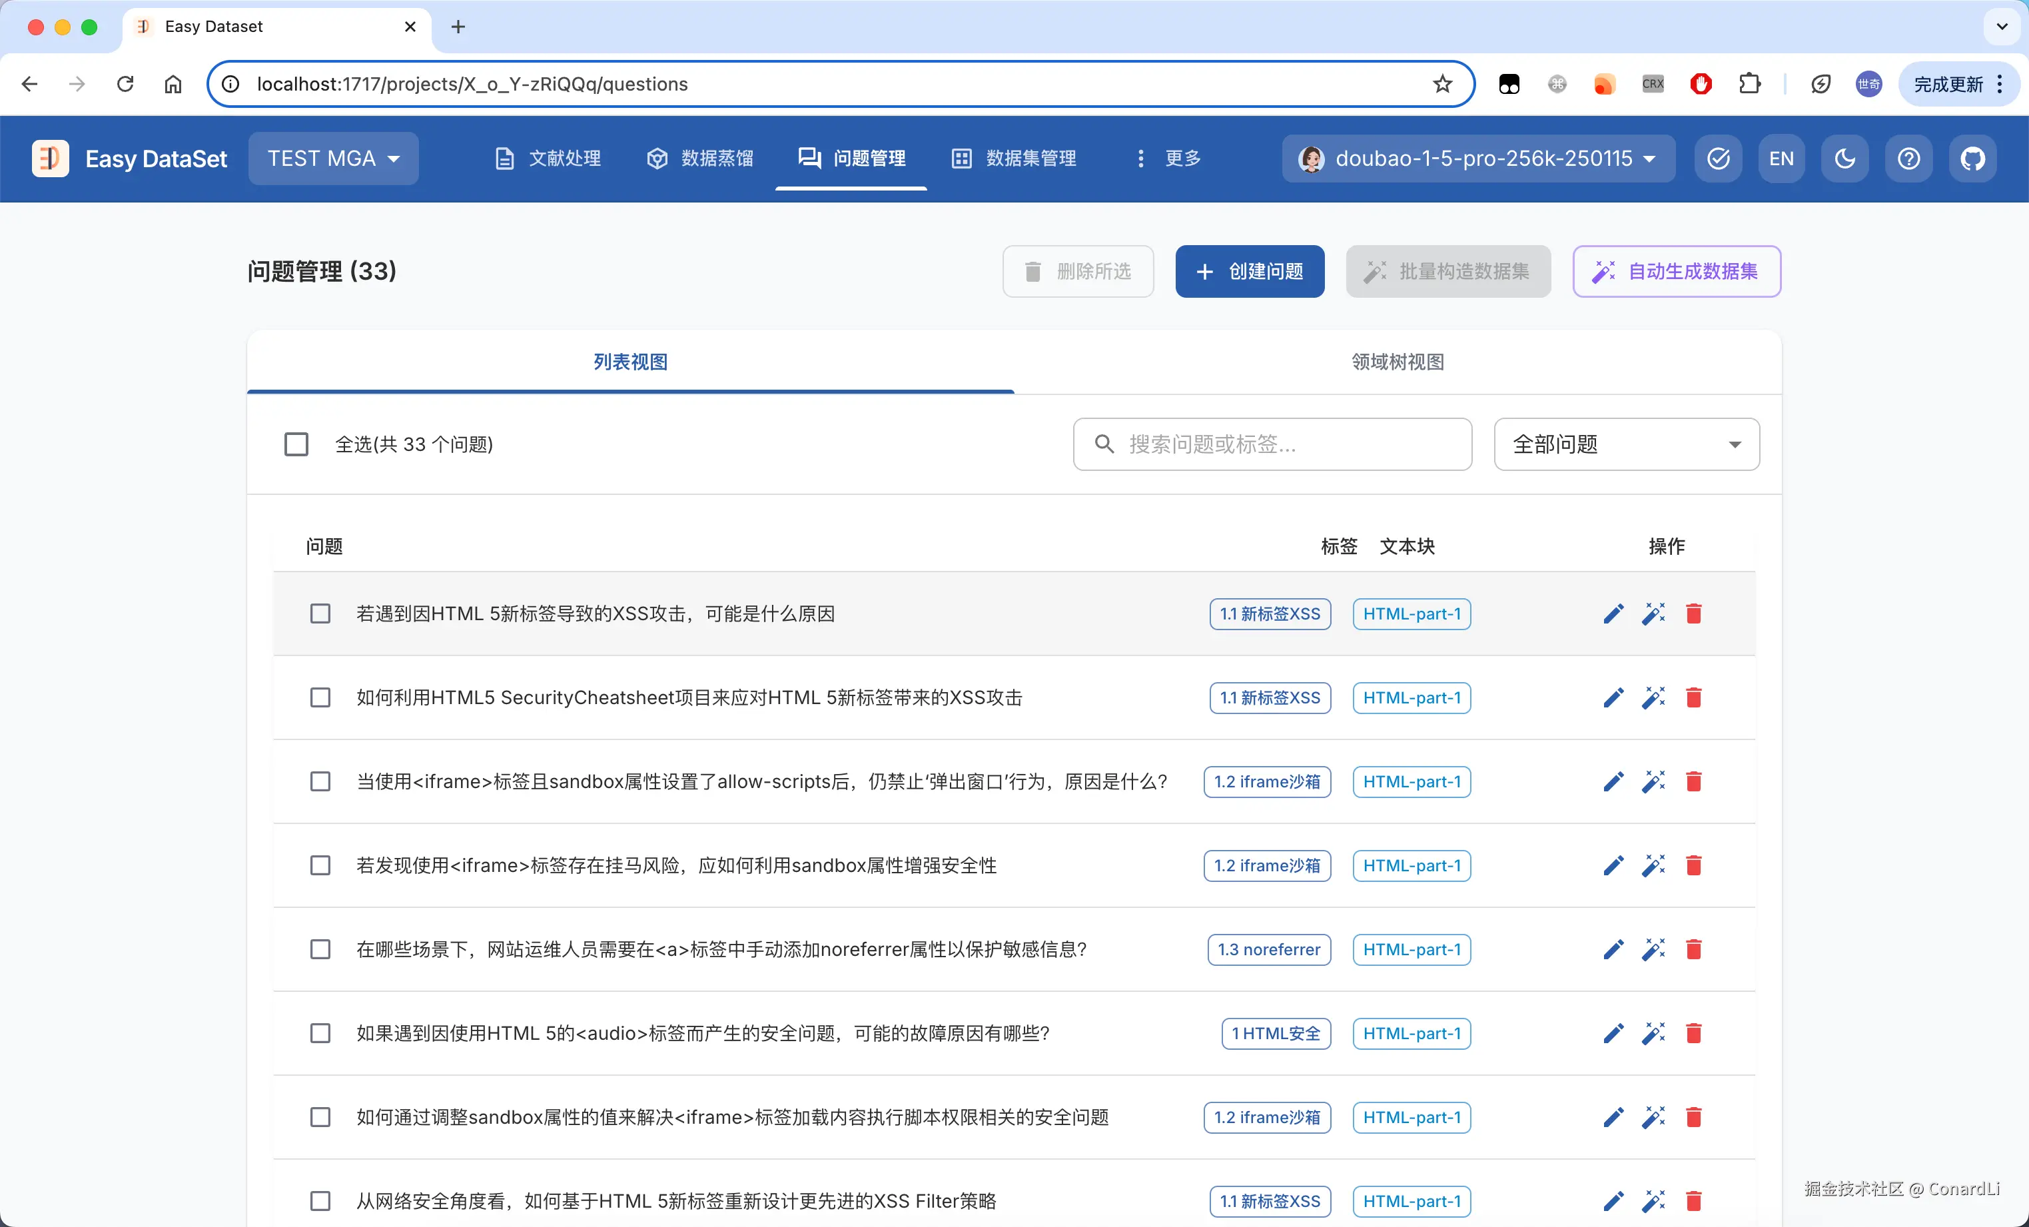Toggle dark mode moon icon
The height and width of the screenshot is (1227, 2029).
click(1844, 158)
